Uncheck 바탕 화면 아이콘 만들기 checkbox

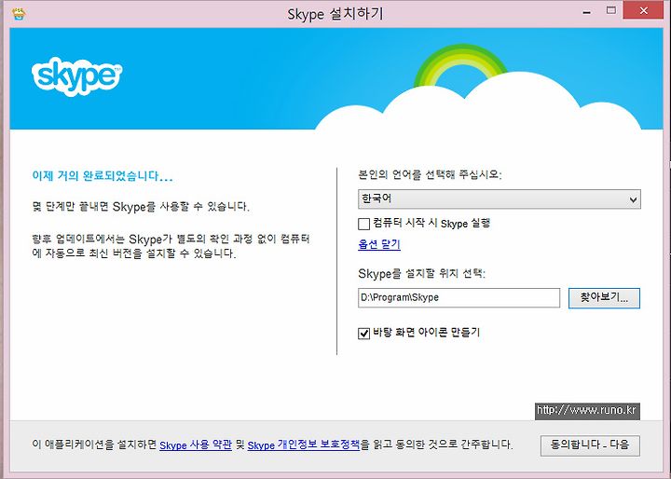pos(363,333)
